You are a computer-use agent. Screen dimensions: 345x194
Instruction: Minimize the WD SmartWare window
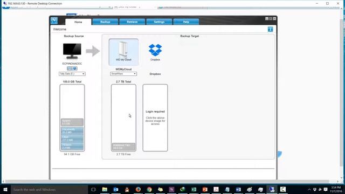point(267,19)
